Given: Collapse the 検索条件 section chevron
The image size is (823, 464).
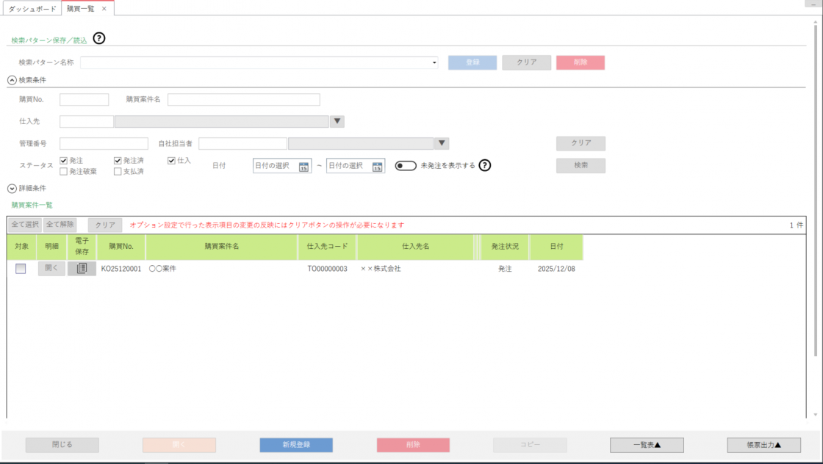Looking at the screenshot, I should 12,80.
